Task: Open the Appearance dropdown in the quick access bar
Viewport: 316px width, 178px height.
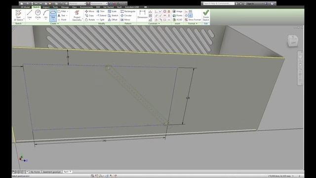Action: click(x=99, y=3)
